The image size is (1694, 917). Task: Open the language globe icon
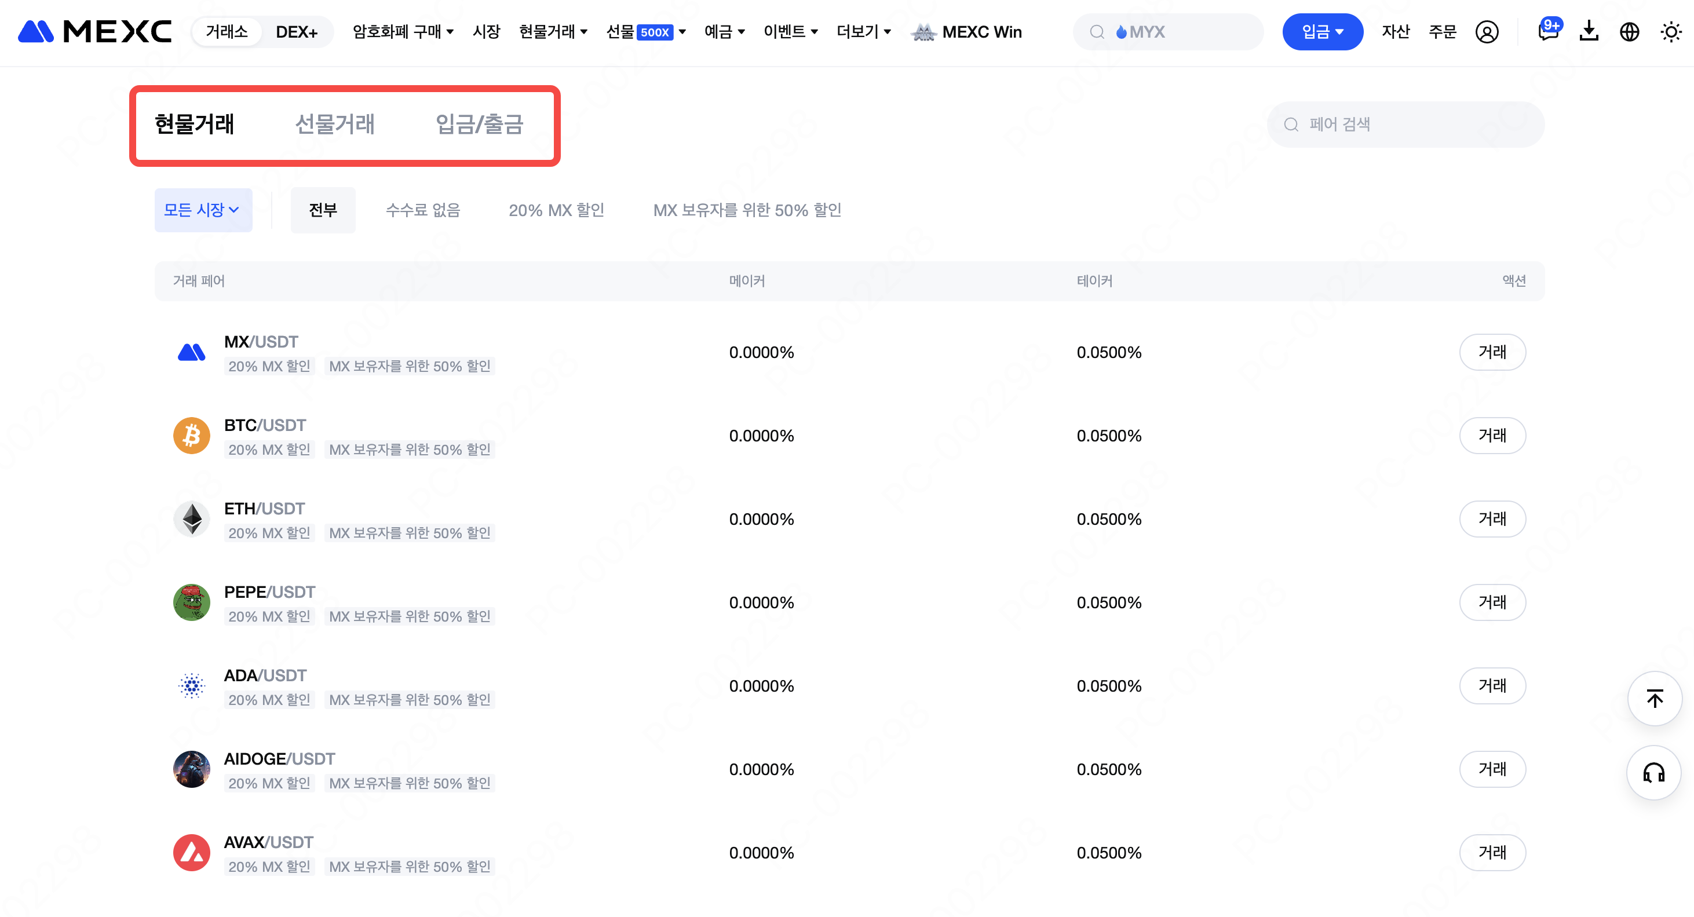coord(1629,31)
